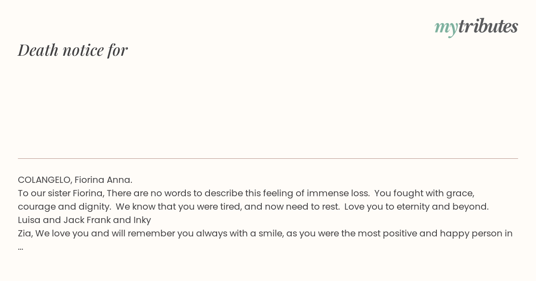The image size is (536, 281).
Task: Click the mytributes logo
Action: tap(476, 27)
